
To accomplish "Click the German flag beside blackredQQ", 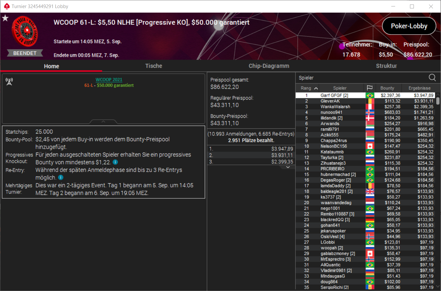I will click(370, 220).
